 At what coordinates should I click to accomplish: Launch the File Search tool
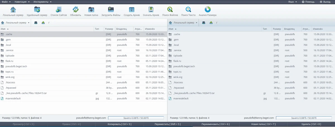[x=169, y=10]
